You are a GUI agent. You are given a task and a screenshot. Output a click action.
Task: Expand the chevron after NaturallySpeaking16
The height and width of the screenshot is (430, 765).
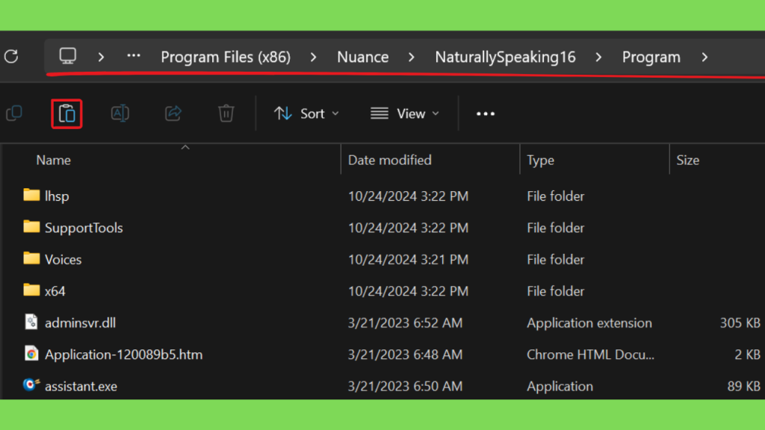coord(598,57)
